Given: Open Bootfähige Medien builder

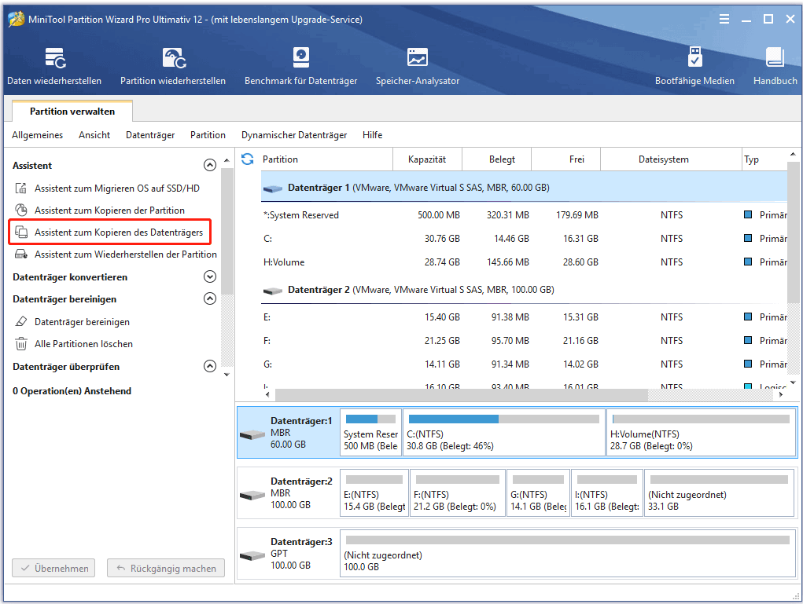Looking at the screenshot, I should [694, 66].
